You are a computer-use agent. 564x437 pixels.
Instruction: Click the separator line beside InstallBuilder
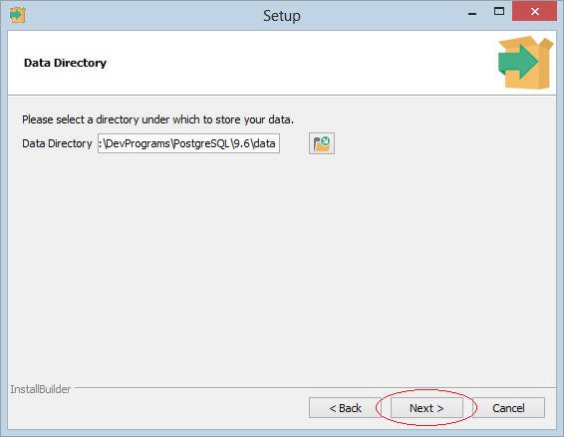tap(315, 387)
